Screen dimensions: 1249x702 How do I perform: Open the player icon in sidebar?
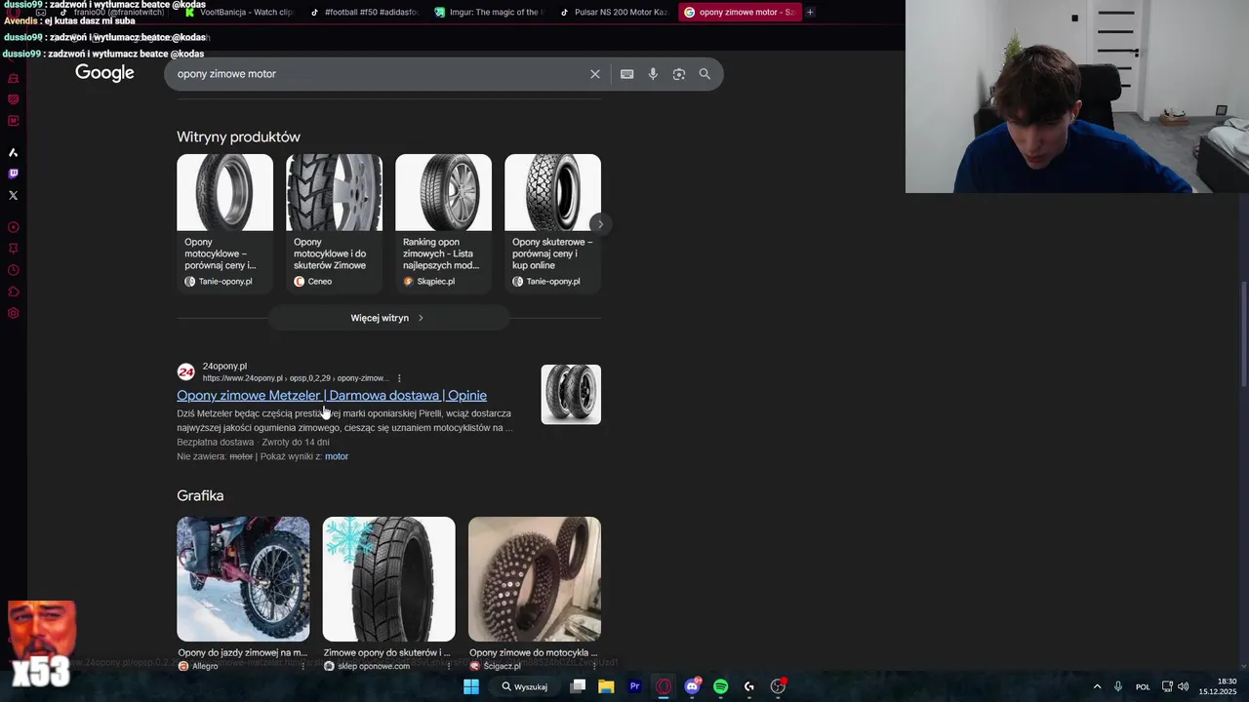tap(13, 227)
